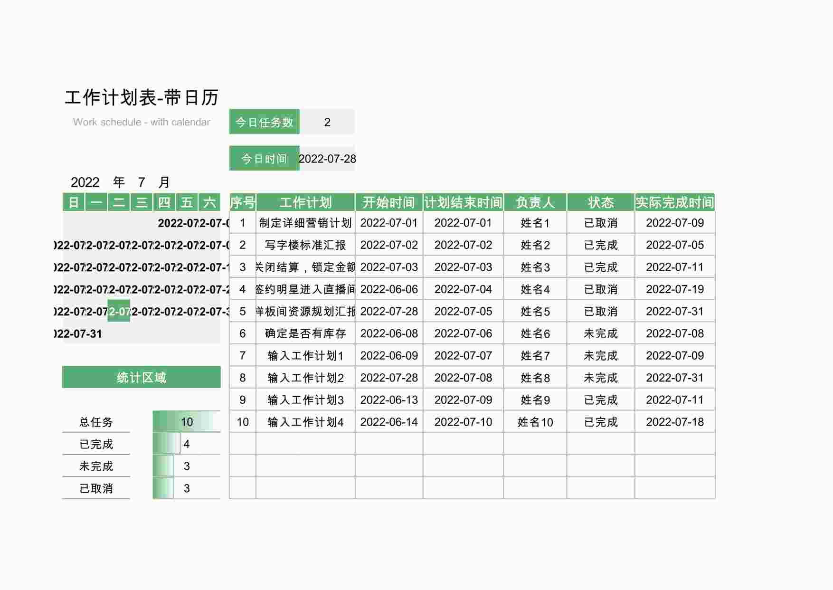
Task: Click the 今日任务数 label cell
Action: pyautogui.click(x=264, y=122)
